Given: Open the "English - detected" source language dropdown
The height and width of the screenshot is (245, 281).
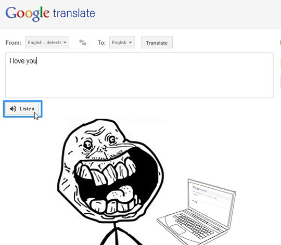Looking at the screenshot, I should 47,43.
